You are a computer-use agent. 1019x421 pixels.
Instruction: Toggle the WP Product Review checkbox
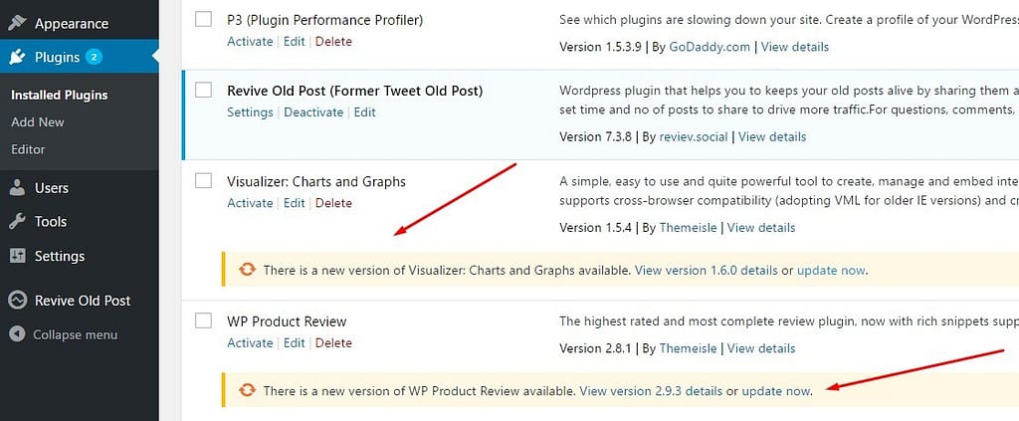pos(204,320)
